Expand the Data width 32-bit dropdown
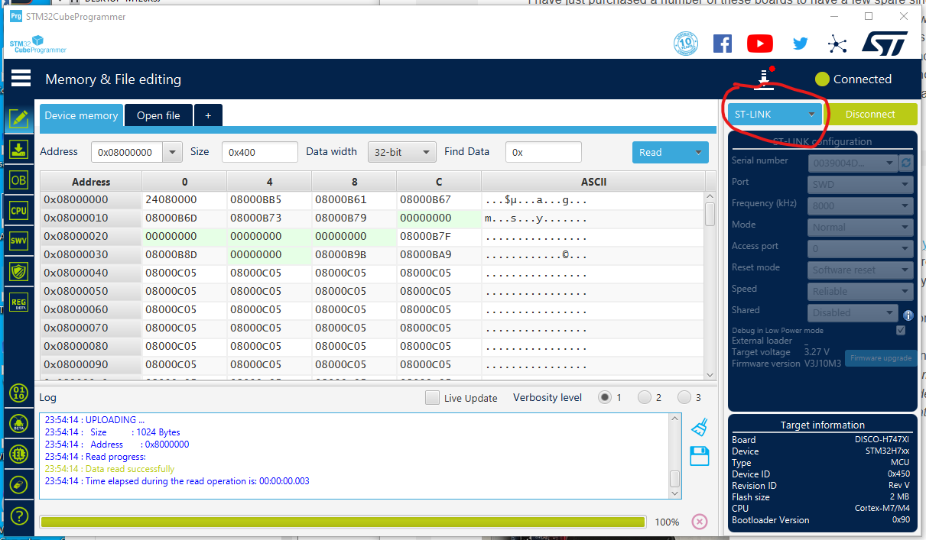This screenshot has height=540, width=926. coord(401,152)
